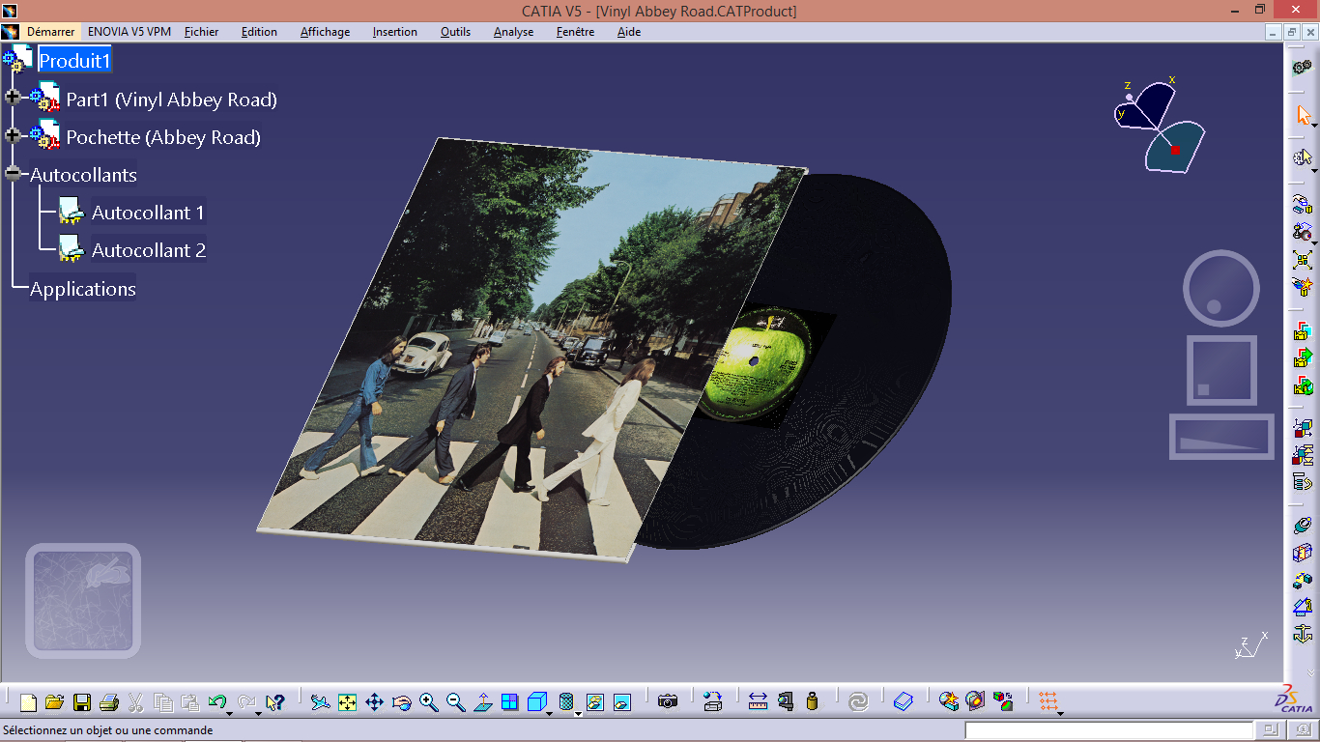1320x742 pixels.
Task: Click the Shading view mode cylinder icon
Action: 566,702
